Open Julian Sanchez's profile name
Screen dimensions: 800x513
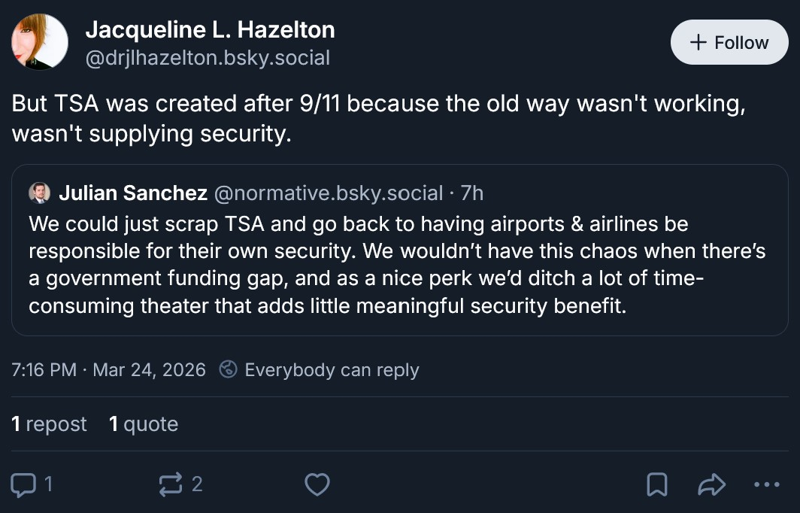[133, 193]
